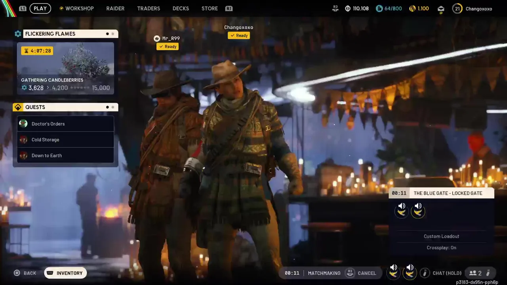Click the MATCHMAKING status label
This screenshot has height=285, width=507.
pyautogui.click(x=324, y=273)
